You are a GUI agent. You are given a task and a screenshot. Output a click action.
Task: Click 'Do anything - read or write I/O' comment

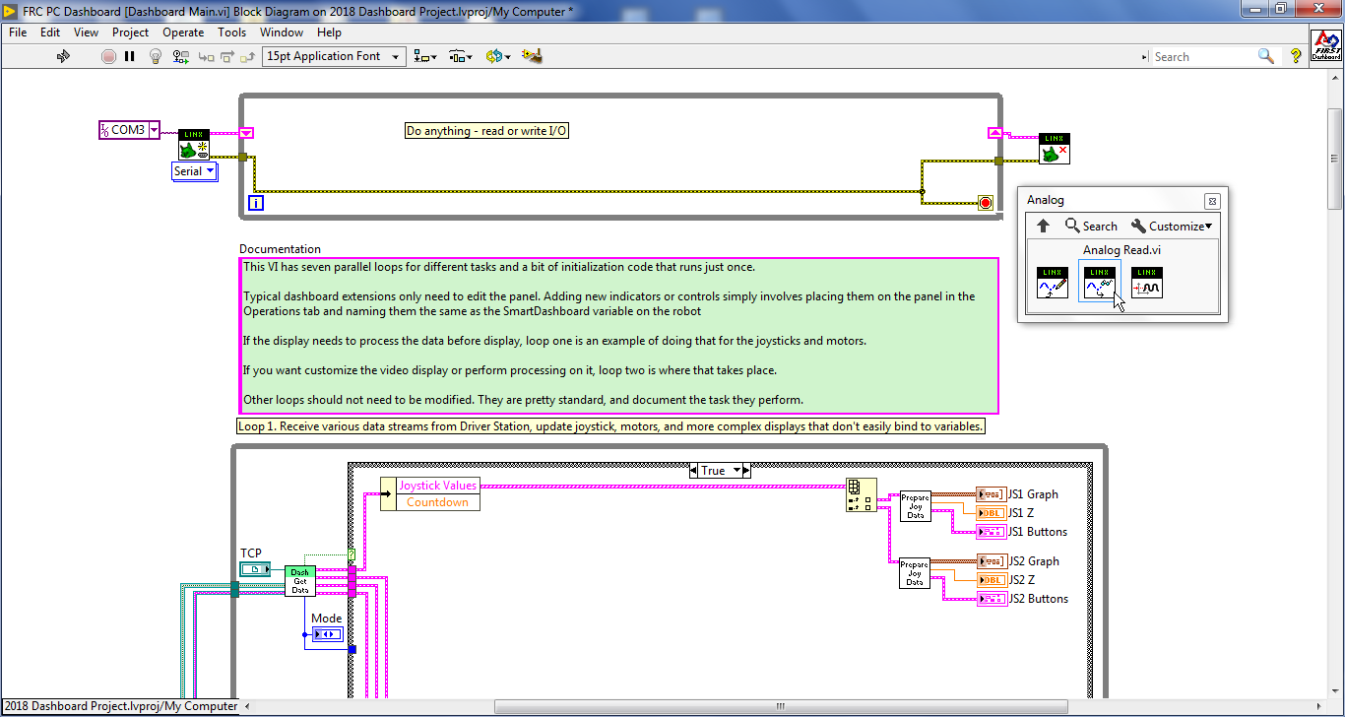click(x=486, y=131)
